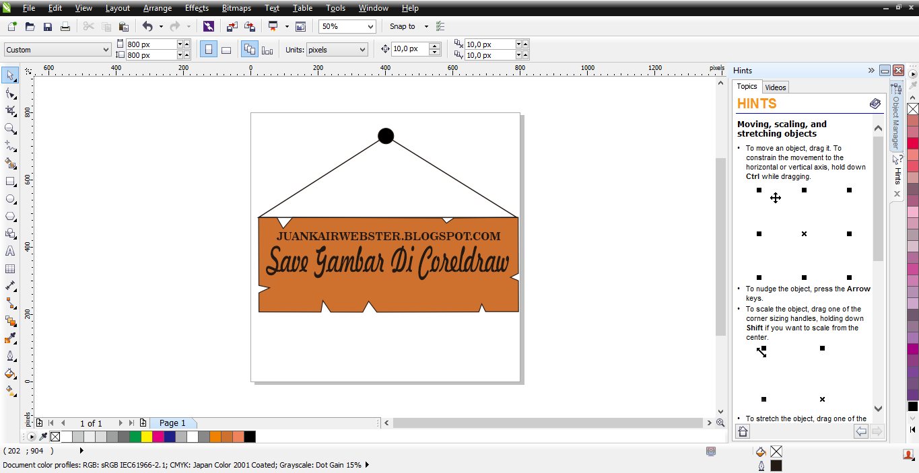This screenshot has width=919, height=473.
Task: Select the Shape tool
Action: click(x=9, y=93)
